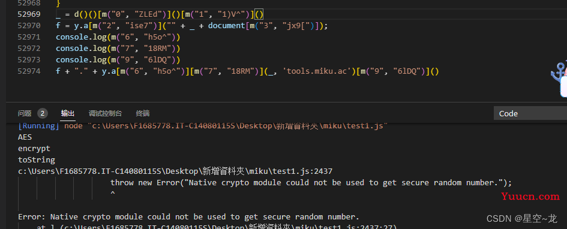Screen dimensions: 567x229
Task: Click the AES line in the output
Action: 25,137
